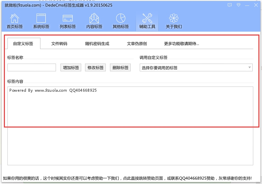Switch to the 随机密码生成 tab
The width and height of the screenshot is (262, 184).
[x=97, y=44]
